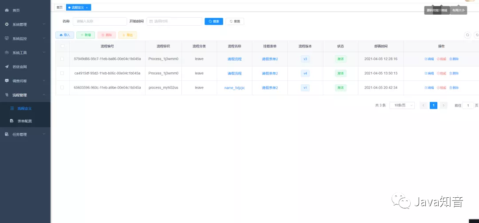Screen dimensions: 479x223
Task: Delete the row deployed at 13:50:13
Action: pyautogui.click(x=454, y=73)
